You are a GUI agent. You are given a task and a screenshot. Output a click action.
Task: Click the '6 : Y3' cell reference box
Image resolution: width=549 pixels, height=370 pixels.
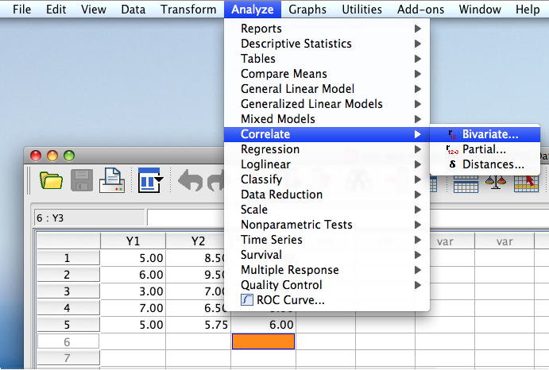click(x=89, y=218)
